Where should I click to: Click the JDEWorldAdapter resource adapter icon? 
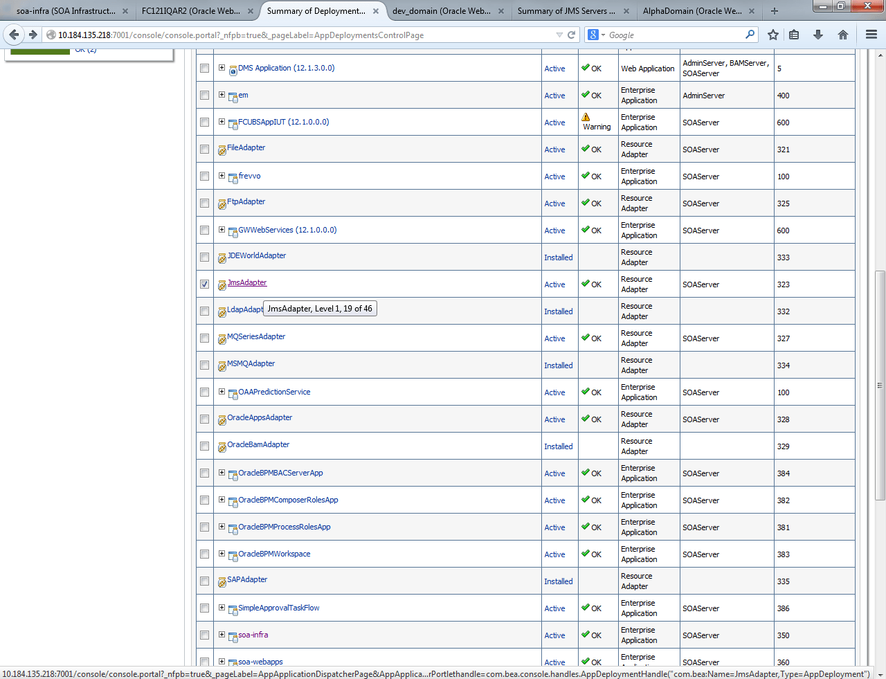pyautogui.click(x=222, y=258)
